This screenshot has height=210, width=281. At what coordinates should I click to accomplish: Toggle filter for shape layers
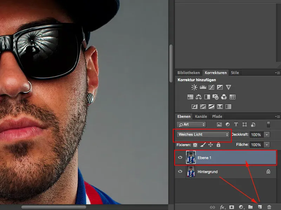pos(244,125)
